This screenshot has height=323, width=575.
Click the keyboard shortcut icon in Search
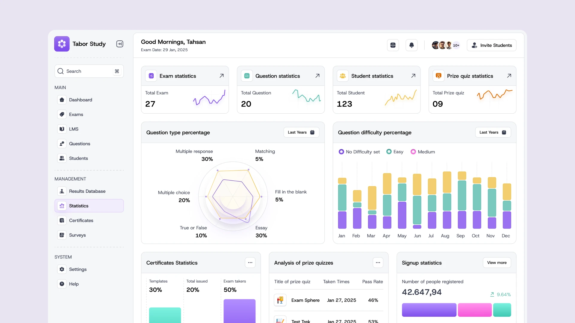tap(117, 71)
